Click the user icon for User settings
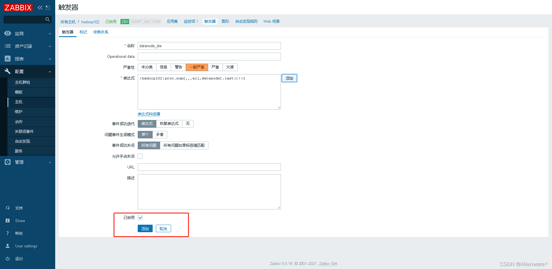Screen dimensions: 552x269 8,246
